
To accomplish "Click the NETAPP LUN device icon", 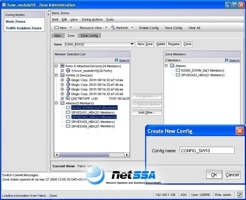I will (68, 99).
